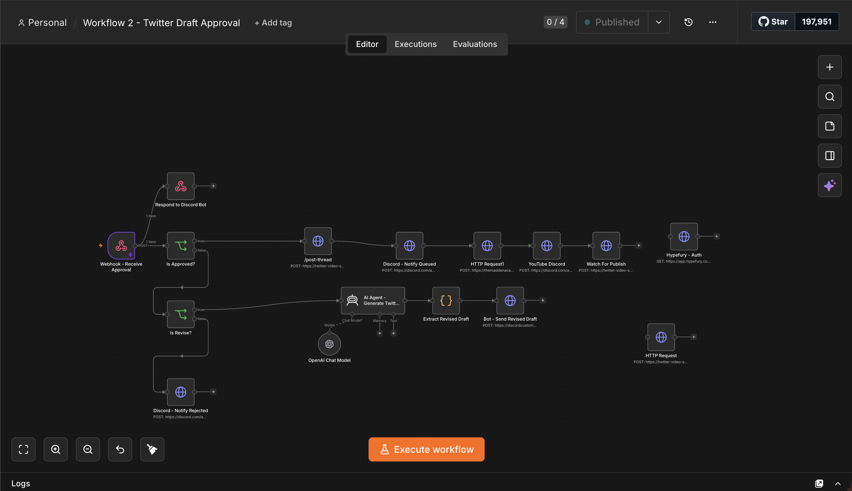Search nodes with magnifier icon
This screenshot has width=852, height=491.
(830, 97)
